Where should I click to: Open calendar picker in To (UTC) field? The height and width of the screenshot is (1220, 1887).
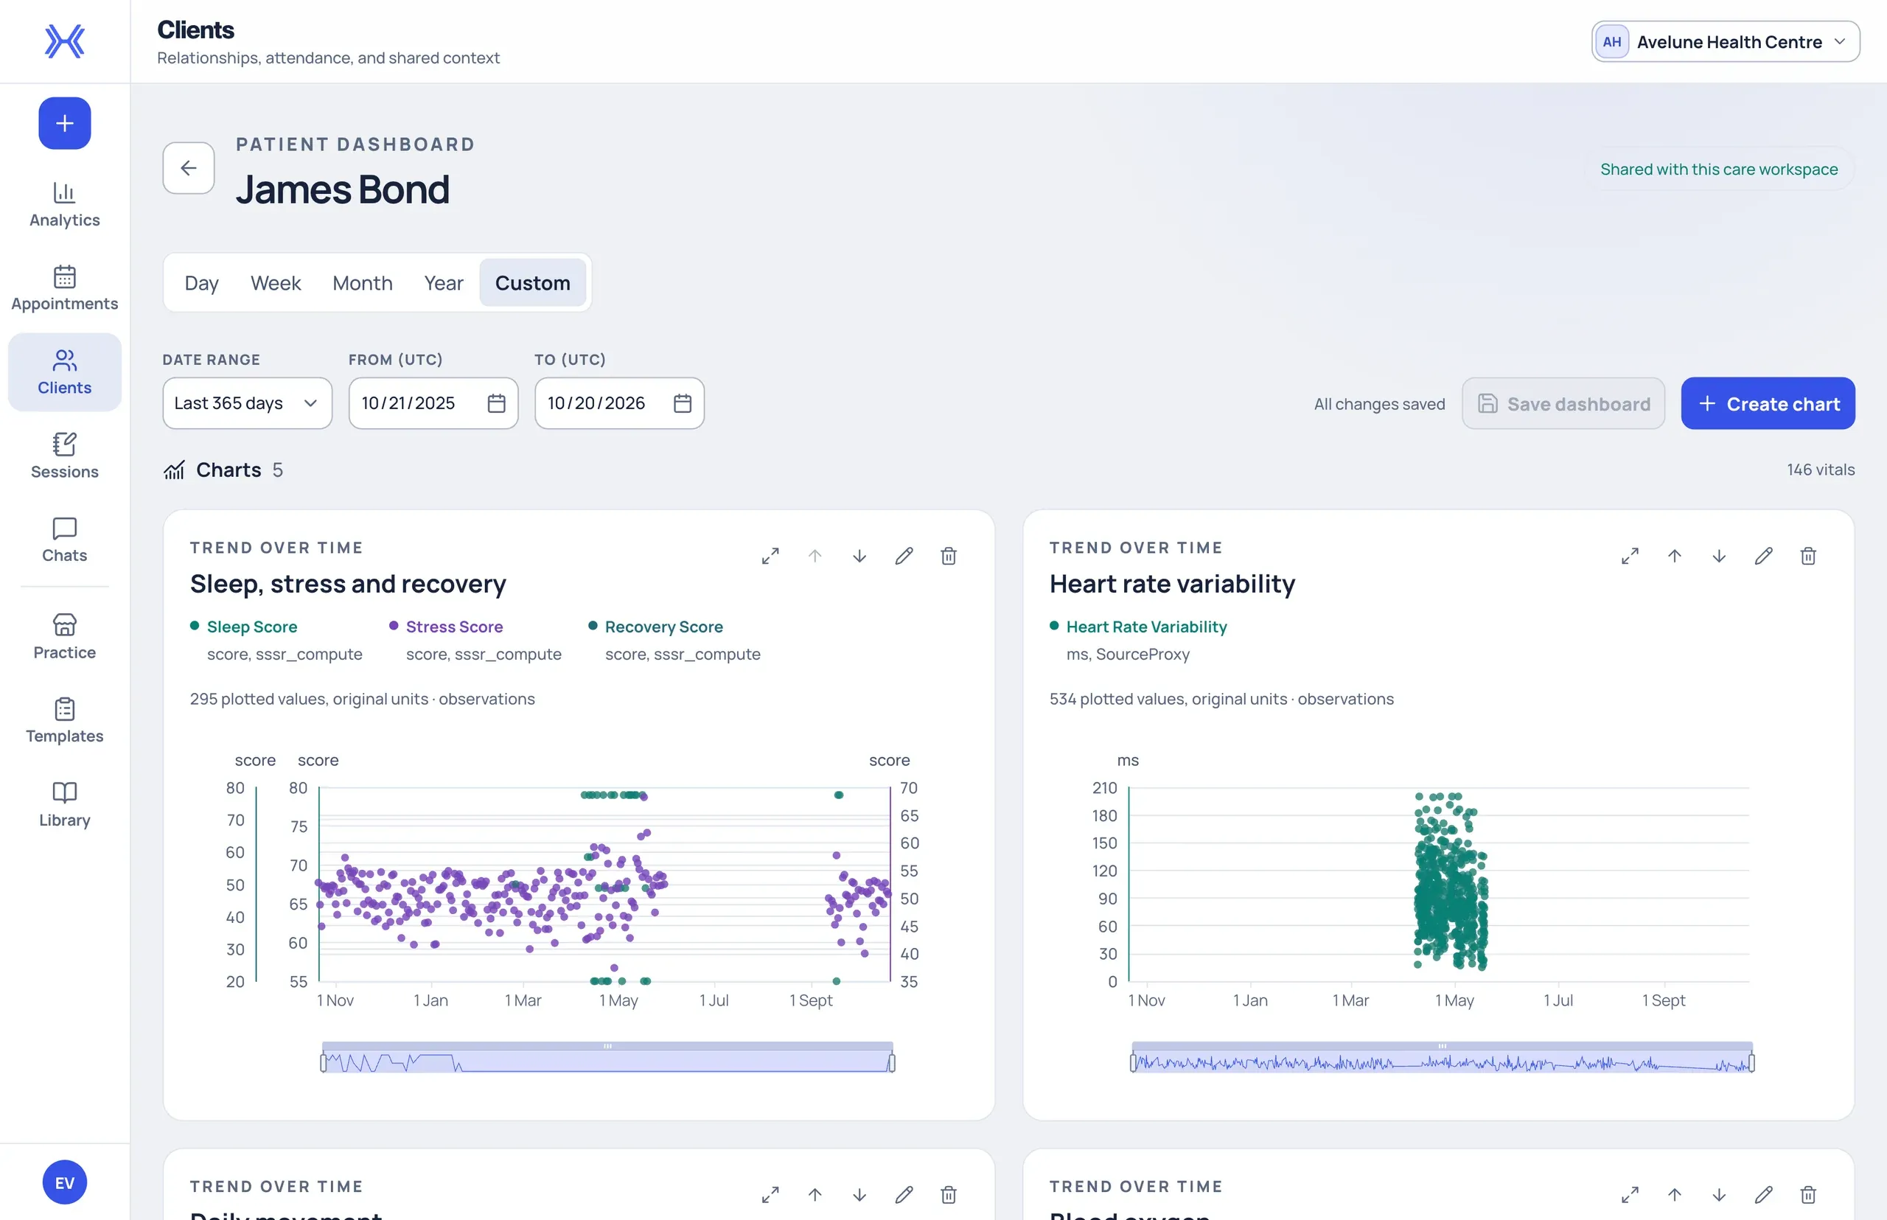682,403
